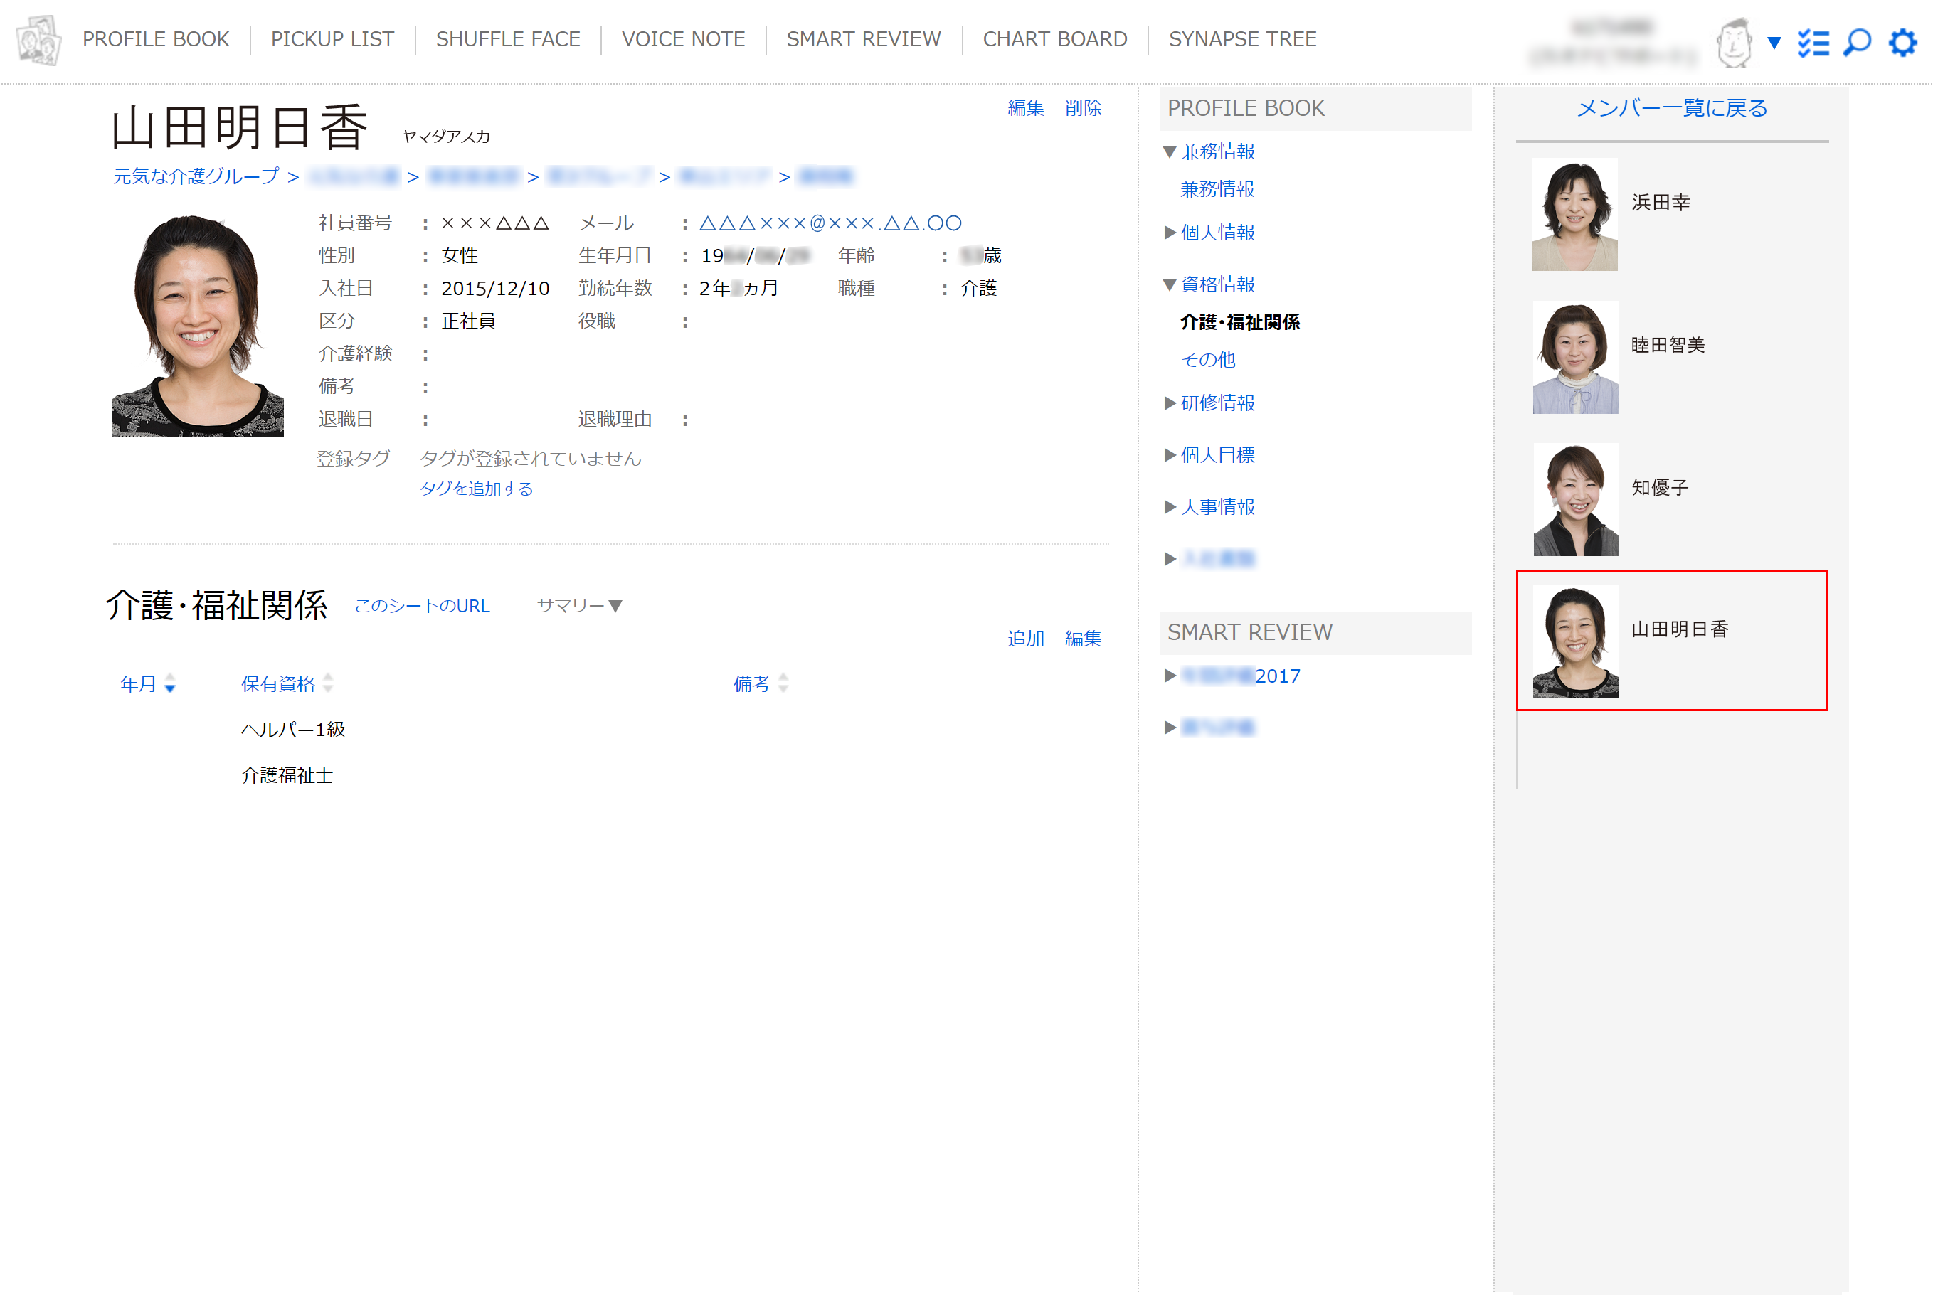Open CHART BOARD feature
1933x1295 pixels.
pyautogui.click(x=1054, y=39)
